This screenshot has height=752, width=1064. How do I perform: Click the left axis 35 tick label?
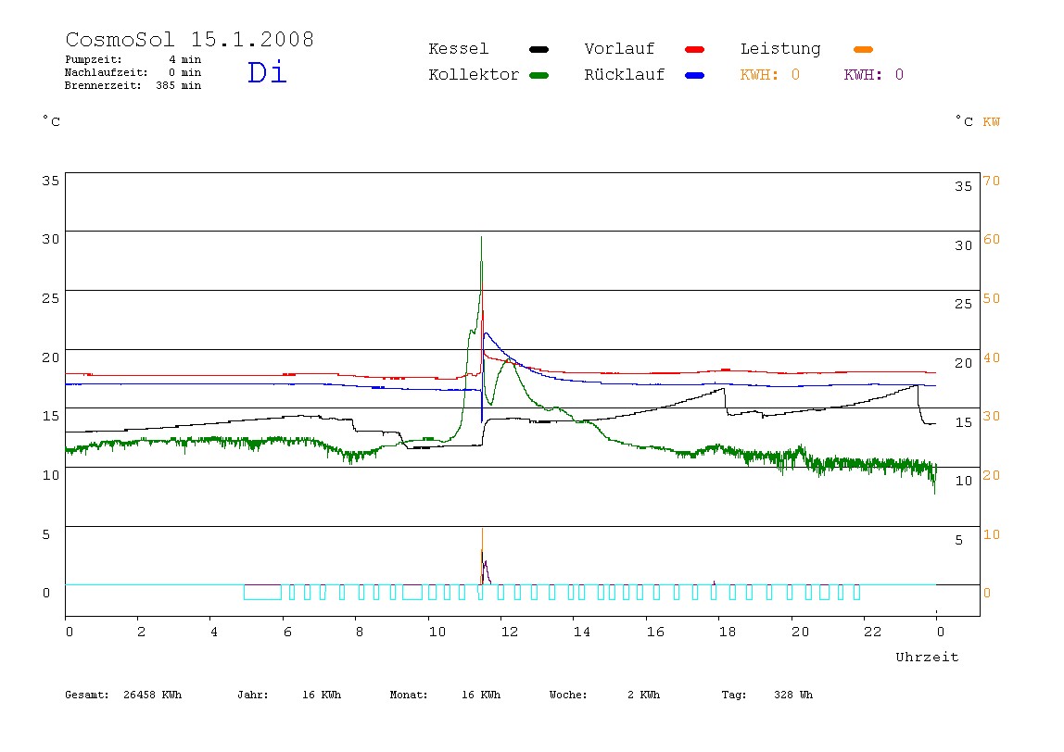(50, 181)
